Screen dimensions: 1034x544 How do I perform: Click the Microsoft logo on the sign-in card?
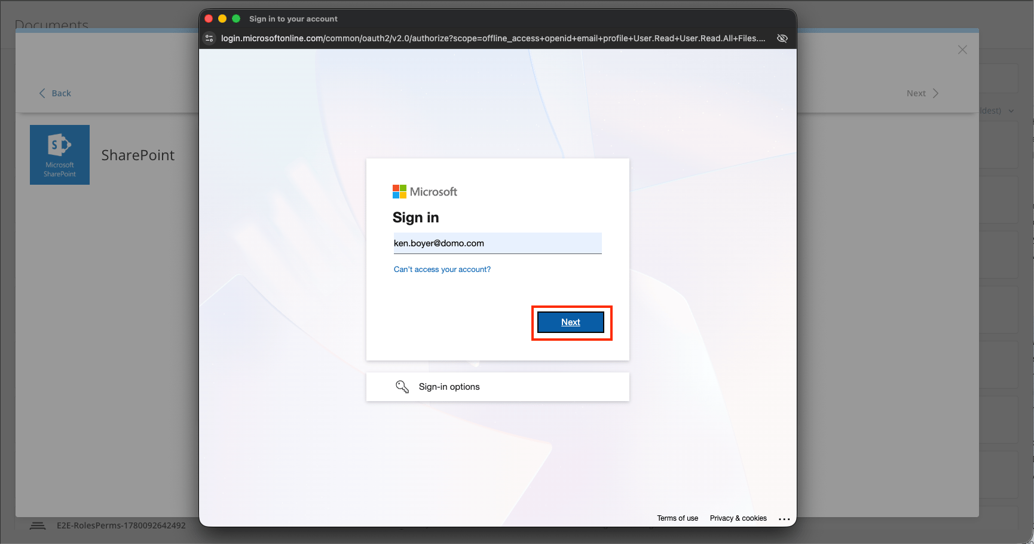425,191
